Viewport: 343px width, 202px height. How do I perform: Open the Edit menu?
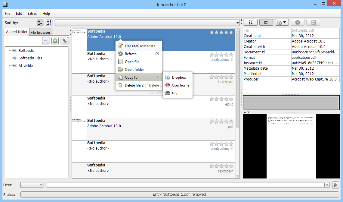point(19,14)
